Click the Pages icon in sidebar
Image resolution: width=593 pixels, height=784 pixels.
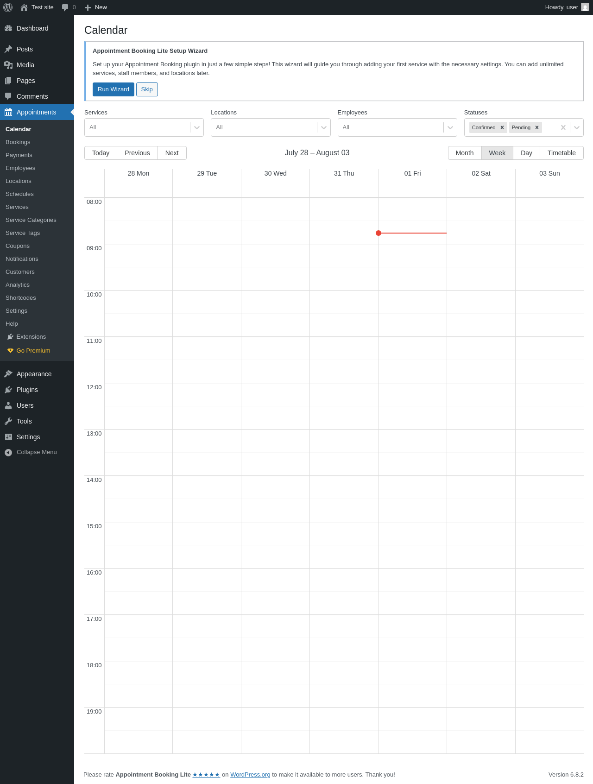coord(8,81)
